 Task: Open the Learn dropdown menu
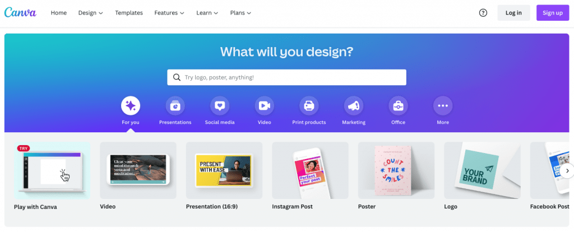click(207, 13)
